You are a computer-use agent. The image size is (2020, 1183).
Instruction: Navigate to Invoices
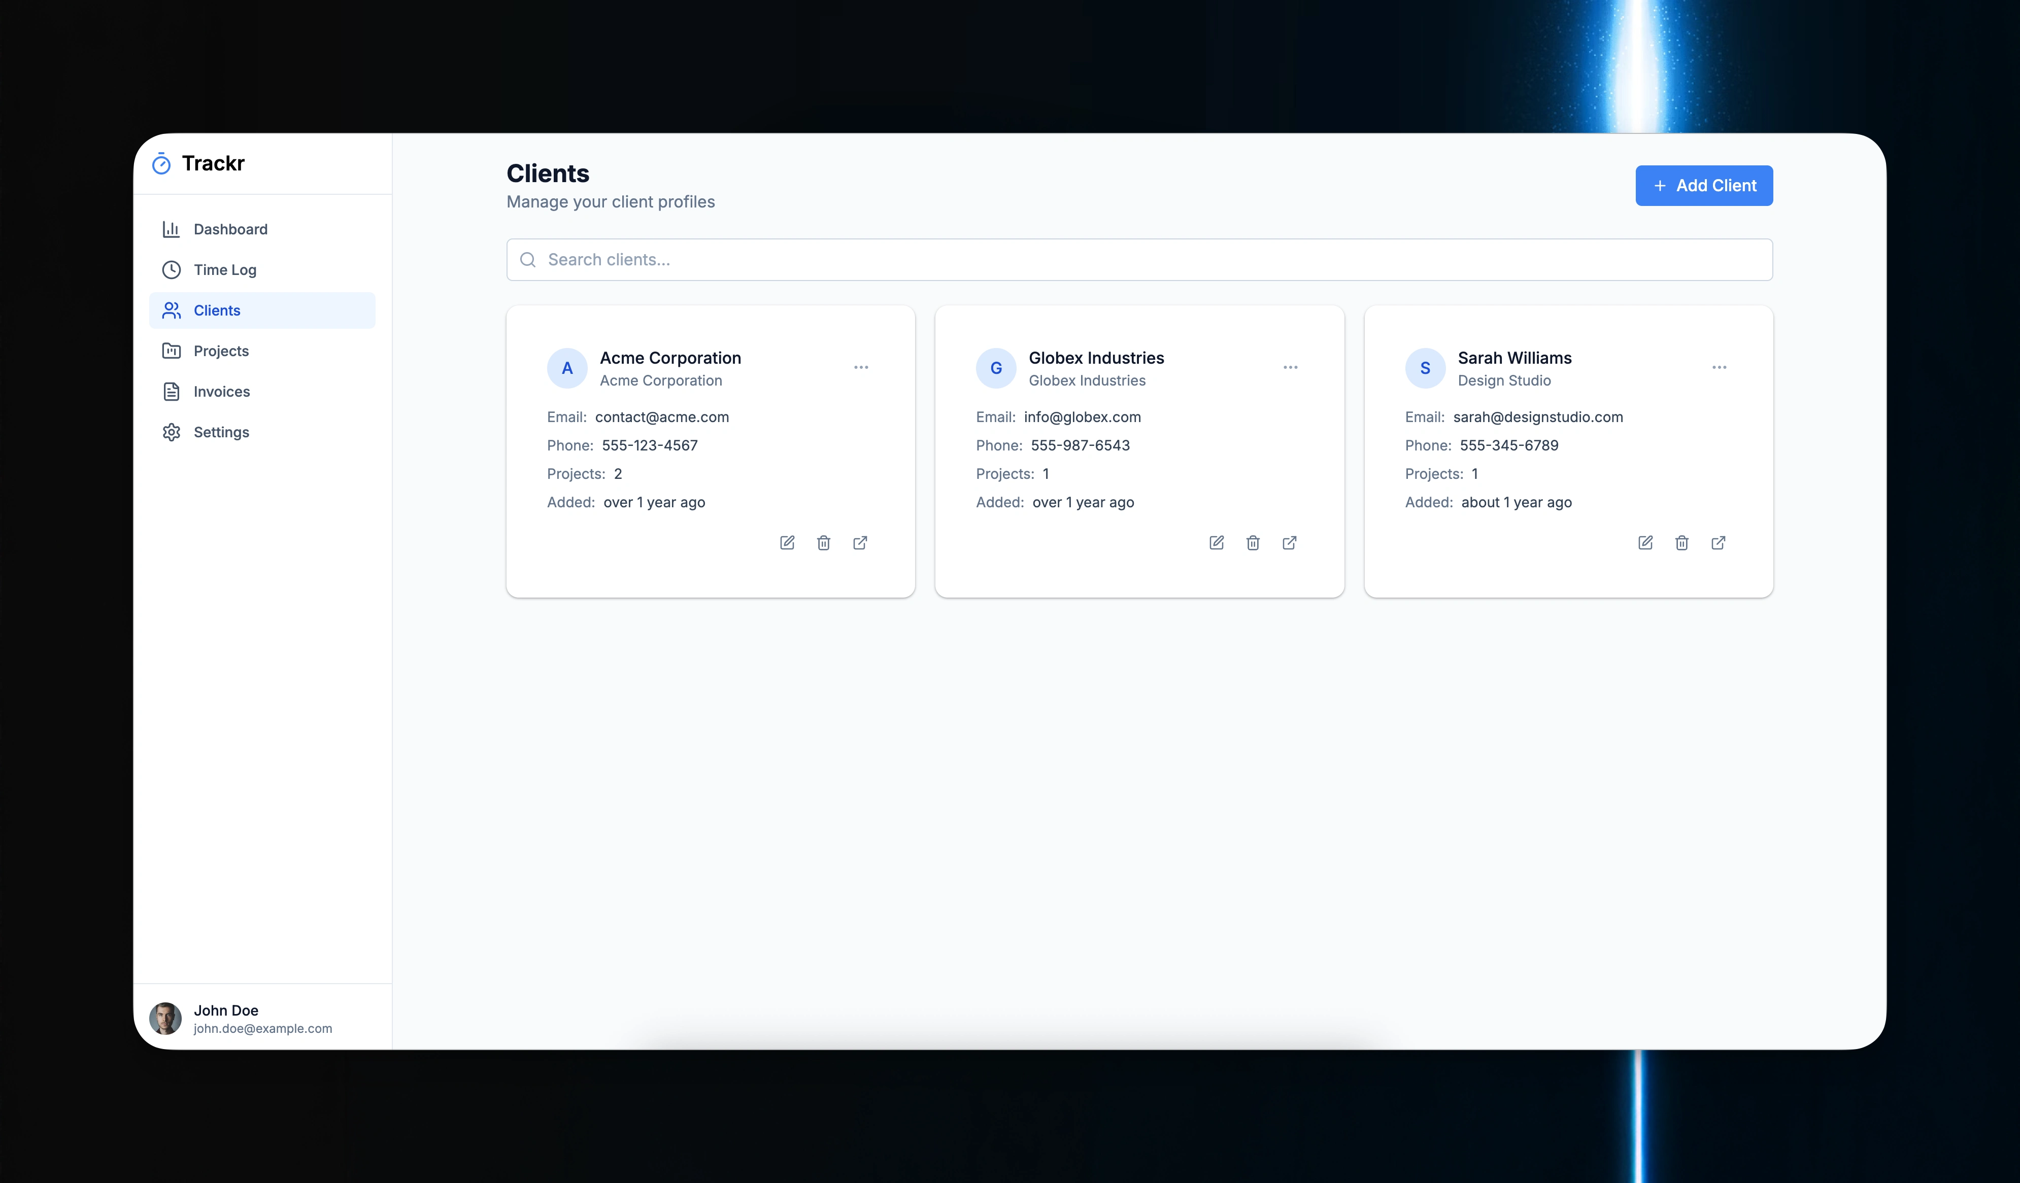point(262,392)
